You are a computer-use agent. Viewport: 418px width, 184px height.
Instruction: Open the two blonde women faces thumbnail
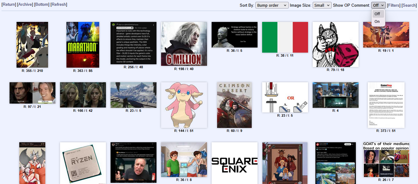coord(83,95)
